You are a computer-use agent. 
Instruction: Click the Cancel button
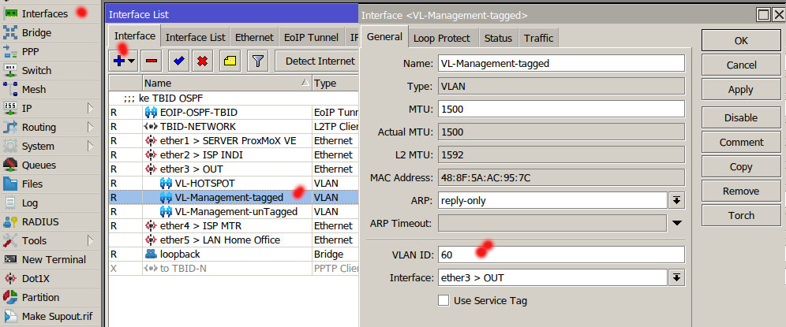coord(741,65)
